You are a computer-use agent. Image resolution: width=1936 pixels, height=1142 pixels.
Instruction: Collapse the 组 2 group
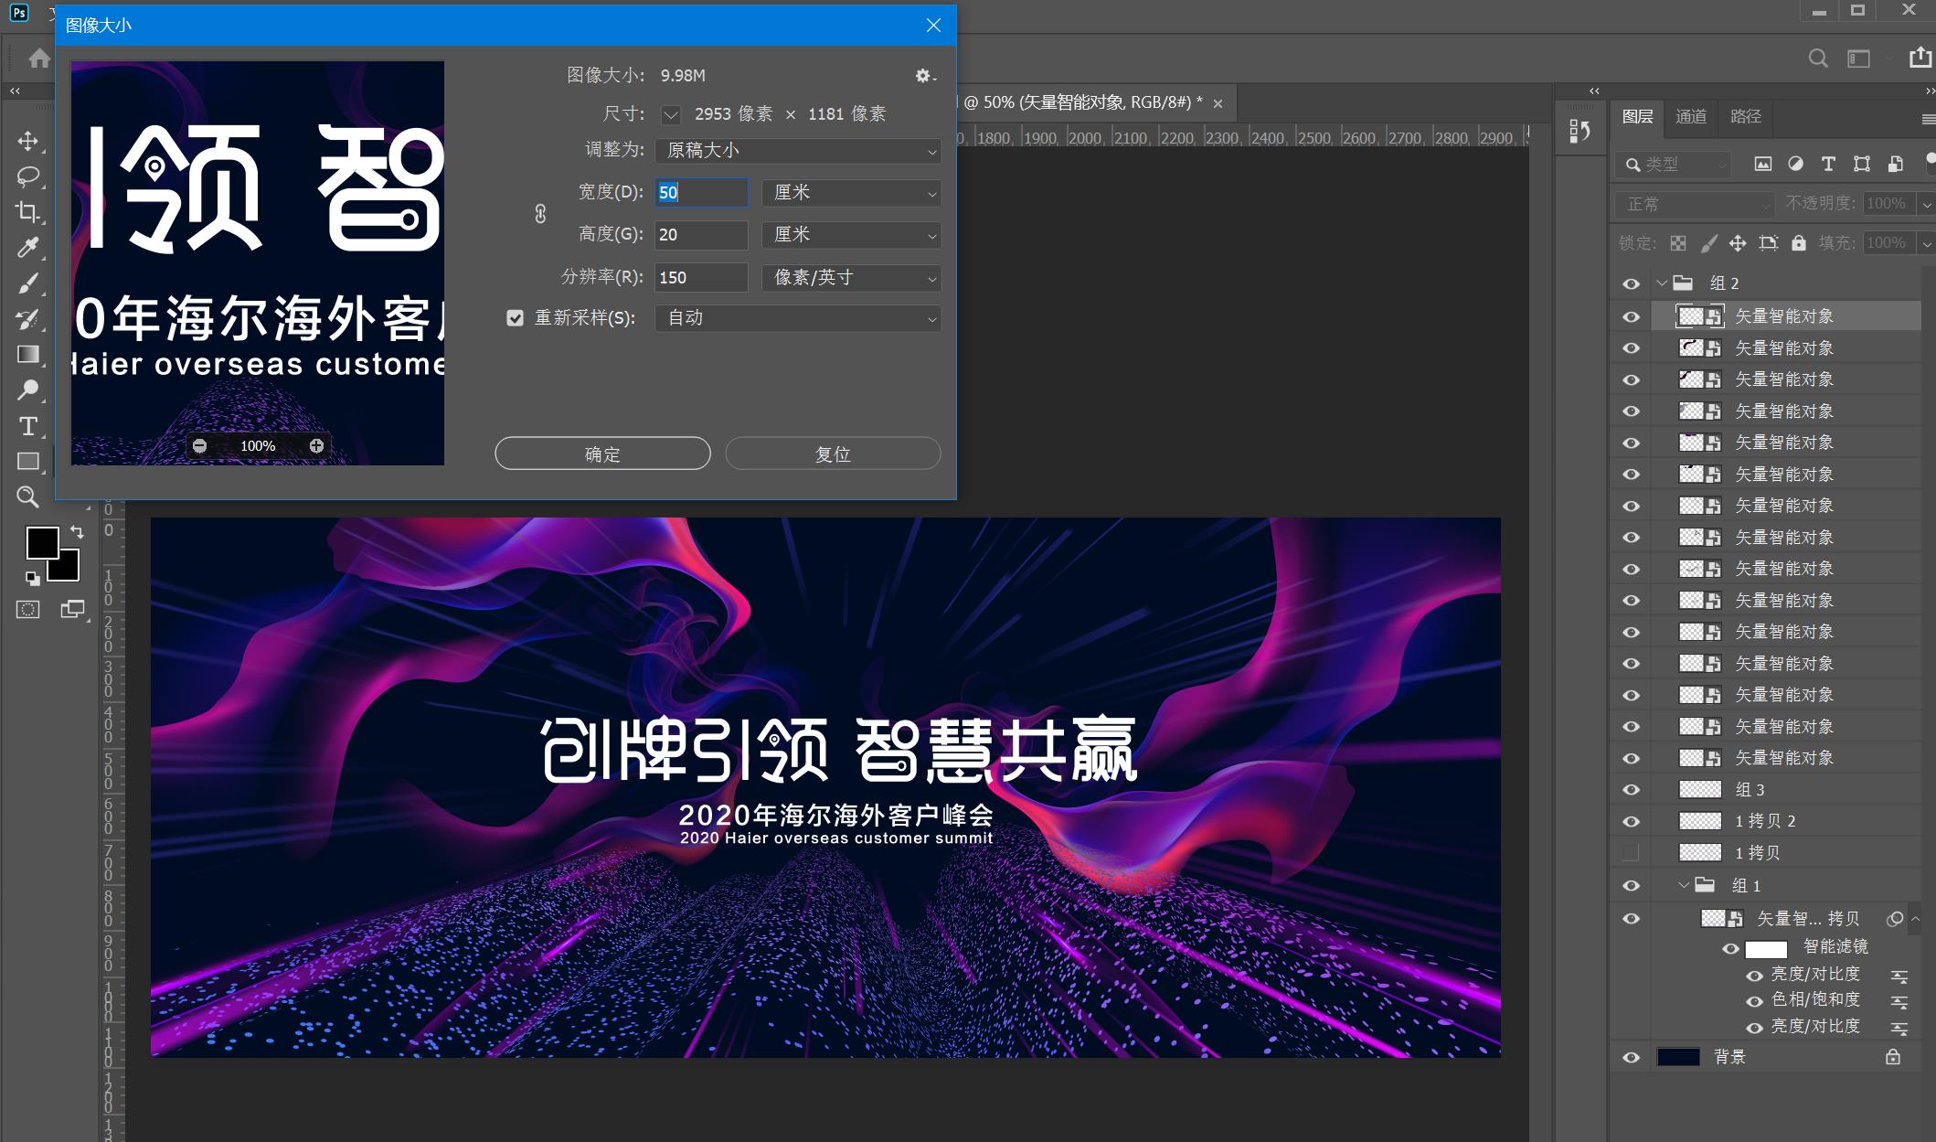click(1662, 283)
